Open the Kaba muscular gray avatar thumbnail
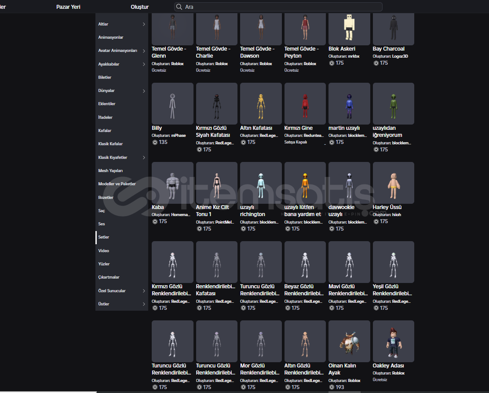The height and width of the screenshot is (393, 489). (x=172, y=183)
